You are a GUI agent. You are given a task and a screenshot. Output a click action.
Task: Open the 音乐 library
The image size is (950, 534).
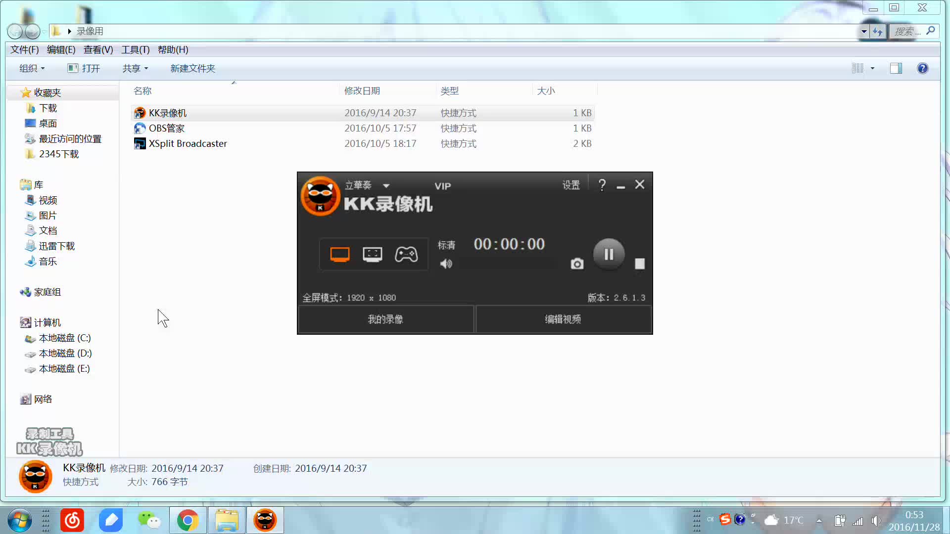[48, 262]
